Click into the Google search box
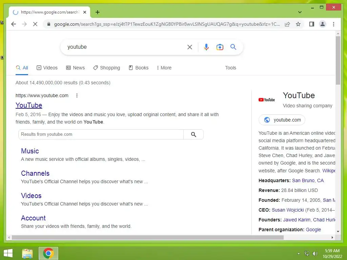Viewport: 347px width, 260px height. tap(125, 47)
